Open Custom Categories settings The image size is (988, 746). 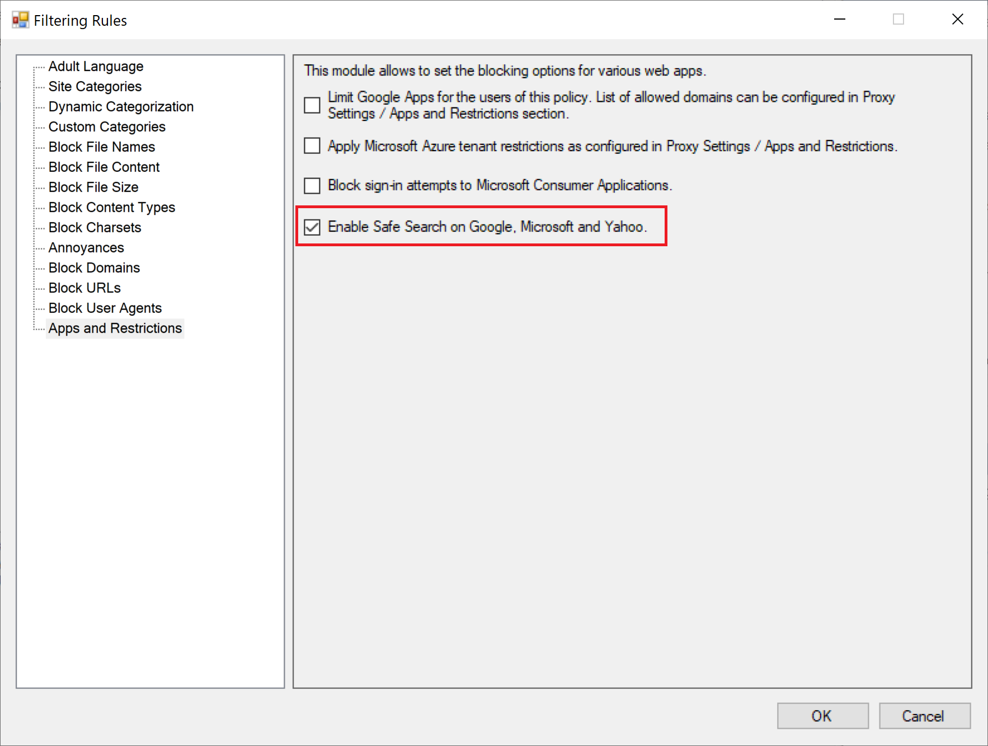107,127
